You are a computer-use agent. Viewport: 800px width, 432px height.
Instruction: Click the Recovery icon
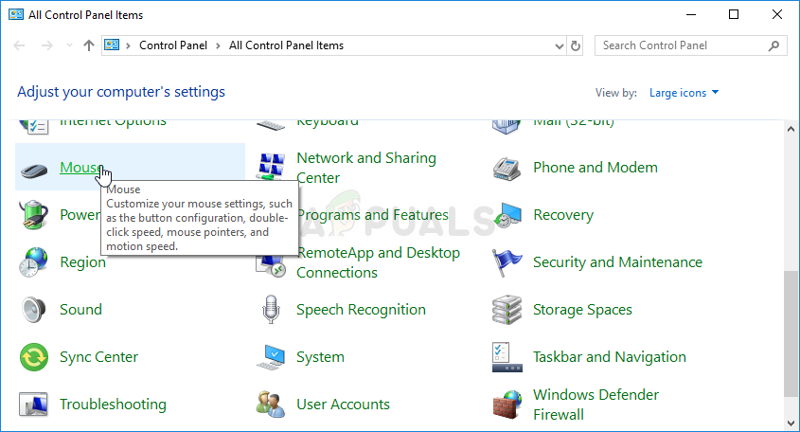coord(507,214)
